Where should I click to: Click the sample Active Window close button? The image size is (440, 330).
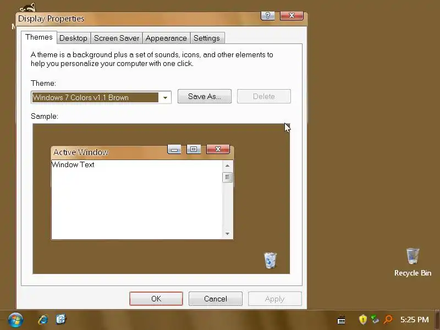(218, 149)
